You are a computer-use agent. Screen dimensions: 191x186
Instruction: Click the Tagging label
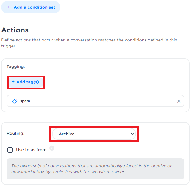point(16,67)
